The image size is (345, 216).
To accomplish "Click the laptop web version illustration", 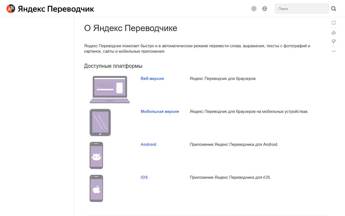I will [x=110, y=90].
